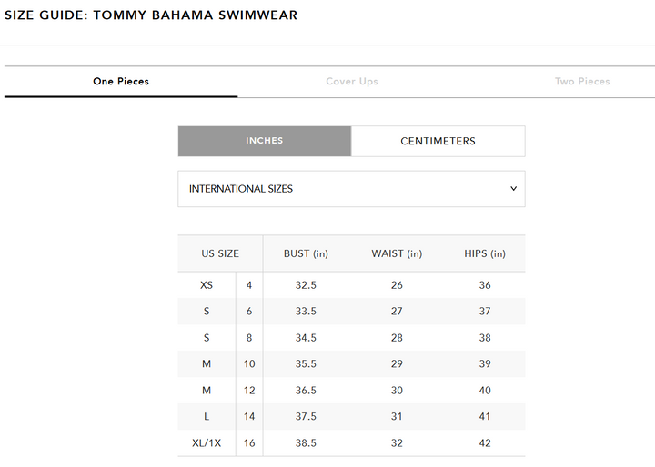The width and height of the screenshot is (655, 467).
Task: Select the XL/1X size label
Action: 207,442
